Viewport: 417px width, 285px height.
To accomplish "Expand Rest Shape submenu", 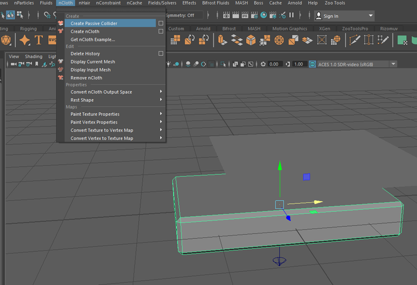I will point(115,100).
